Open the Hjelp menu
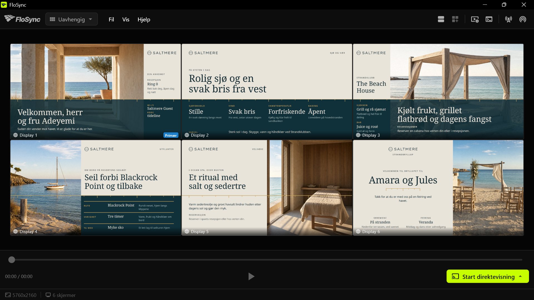 (x=144, y=19)
